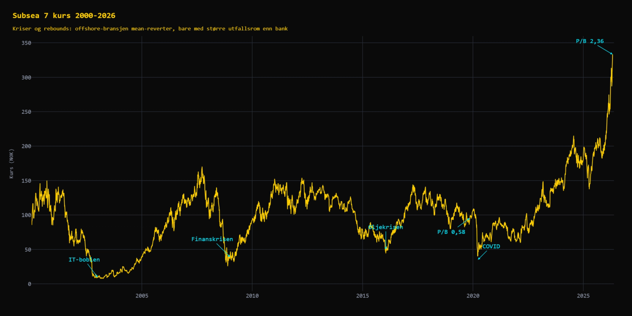This screenshot has width=632, height=316.
Task: Click the x-axis tick label 2005
Action: coord(142,296)
